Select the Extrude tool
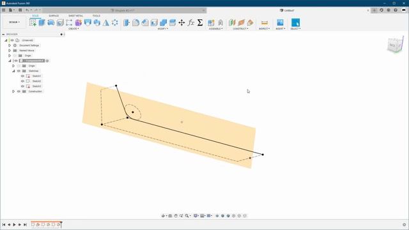This screenshot has width=409, height=230. pyautogui.click(x=42, y=22)
